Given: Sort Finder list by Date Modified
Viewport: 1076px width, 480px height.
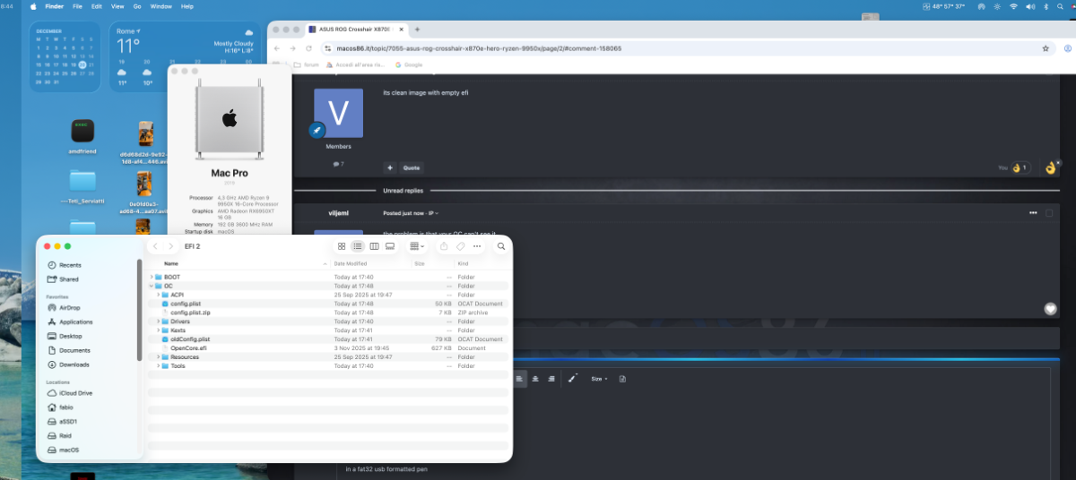Looking at the screenshot, I should [x=351, y=264].
